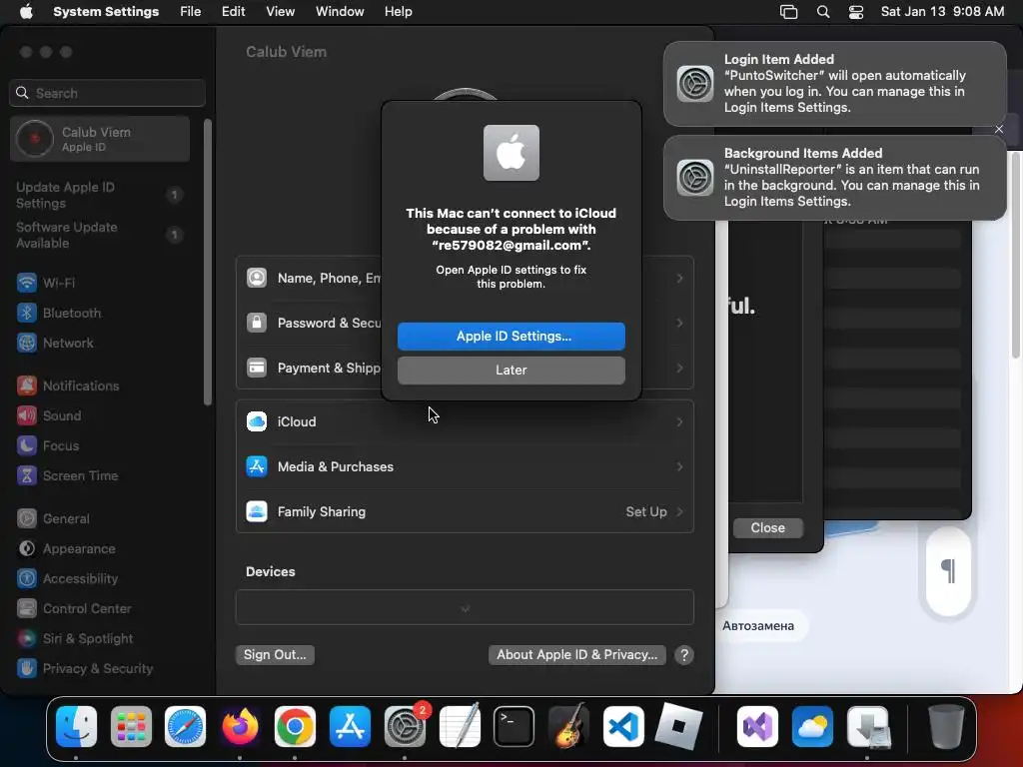This screenshot has width=1023, height=767.
Task: Click the date and time in menu bar
Action: (942, 12)
